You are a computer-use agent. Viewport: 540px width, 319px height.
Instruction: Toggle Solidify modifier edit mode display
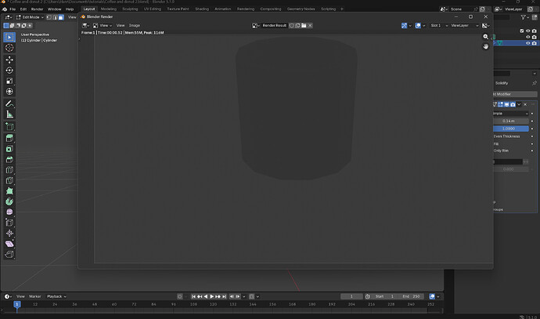coord(500,104)
